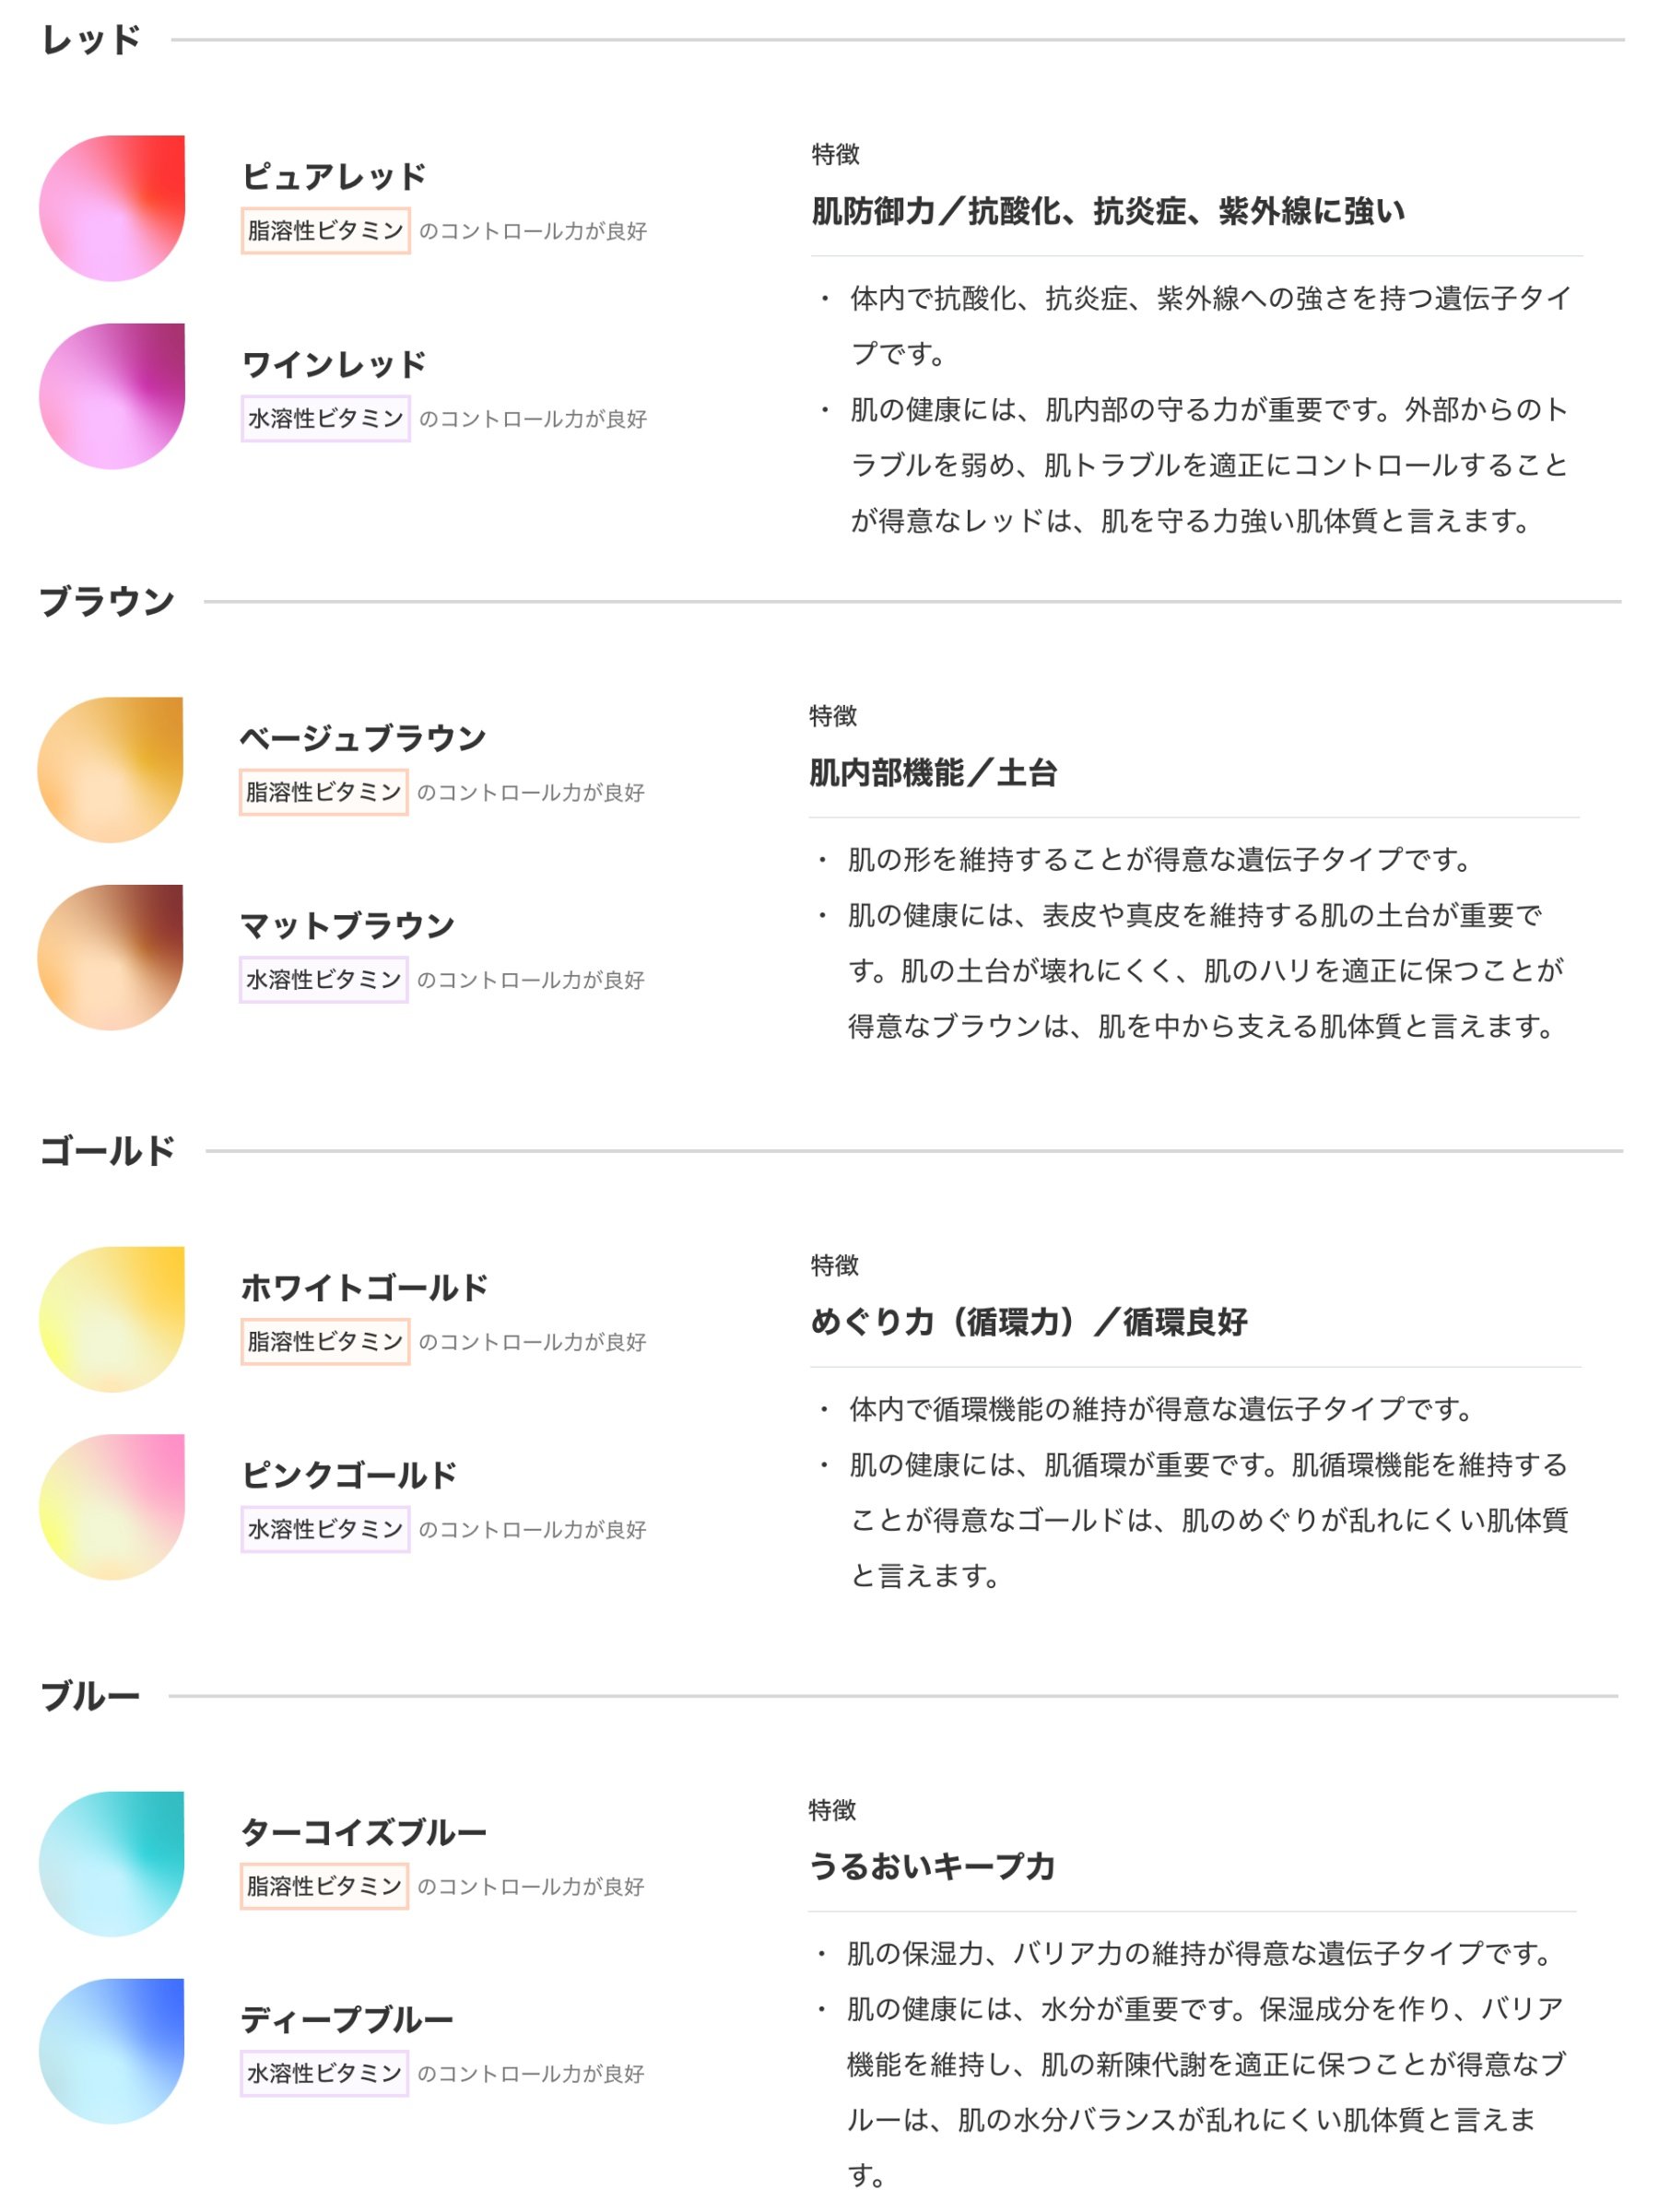Click the ターコイズブルー title text

(363, 1833)
